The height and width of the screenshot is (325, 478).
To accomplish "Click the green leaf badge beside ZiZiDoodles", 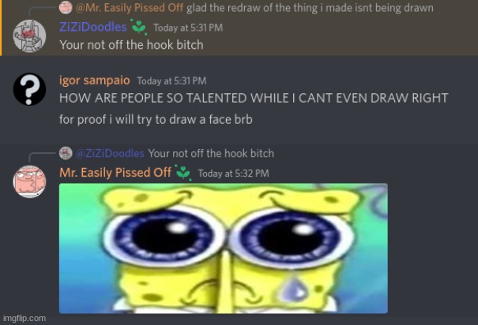I will (x=139, y=27).
